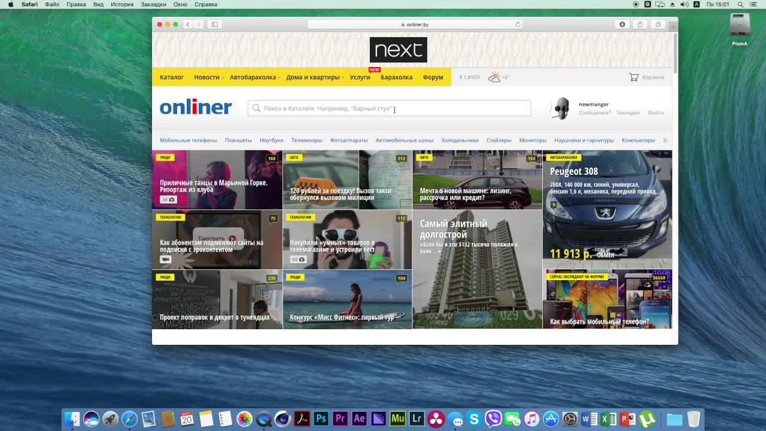
Task: Open Finder from the Dock
Action: coord(72,419)
